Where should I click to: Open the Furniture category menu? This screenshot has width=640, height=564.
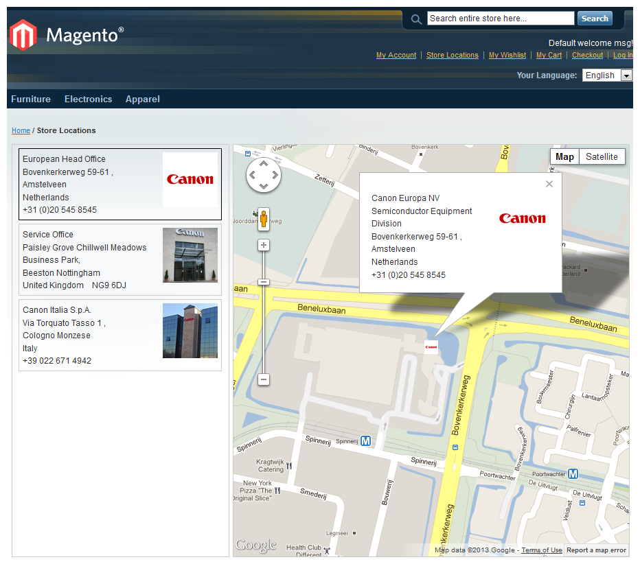[31, 99]
